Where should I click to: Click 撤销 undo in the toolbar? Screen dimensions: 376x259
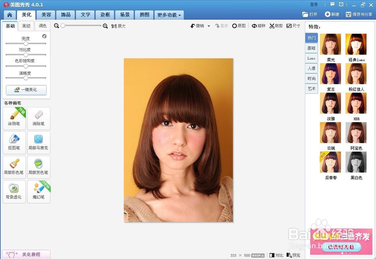pyautogui.click(x=197, y=26)
